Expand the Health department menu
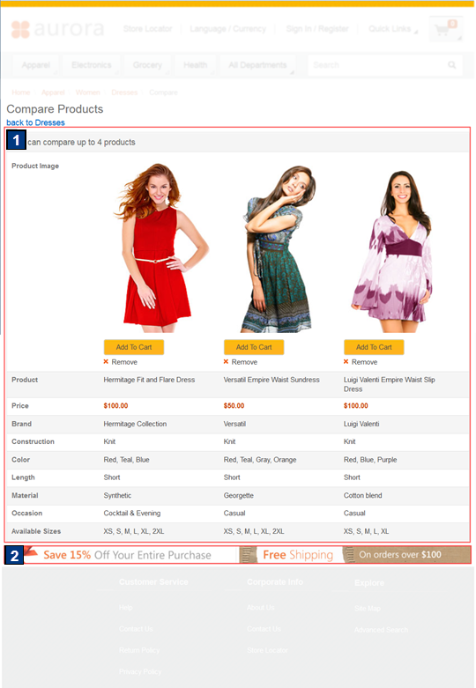 195,65
